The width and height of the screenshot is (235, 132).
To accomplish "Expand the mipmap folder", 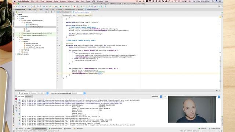I will pyautogui.click(x=20, y=50).
